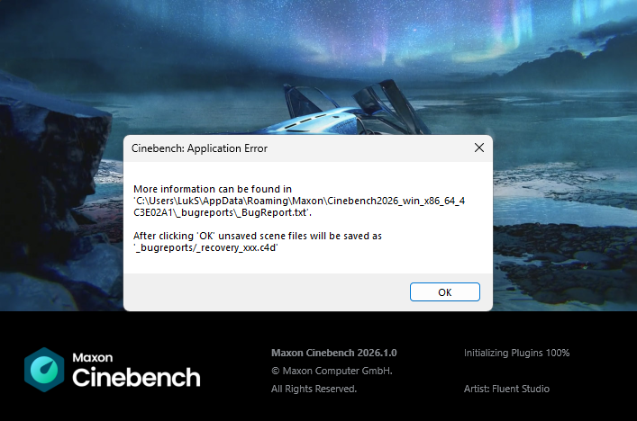637x421 pixels.
Task: Click the '© Maxon Computer GmbH.' copyright text
Action: [x=332, y=371]
